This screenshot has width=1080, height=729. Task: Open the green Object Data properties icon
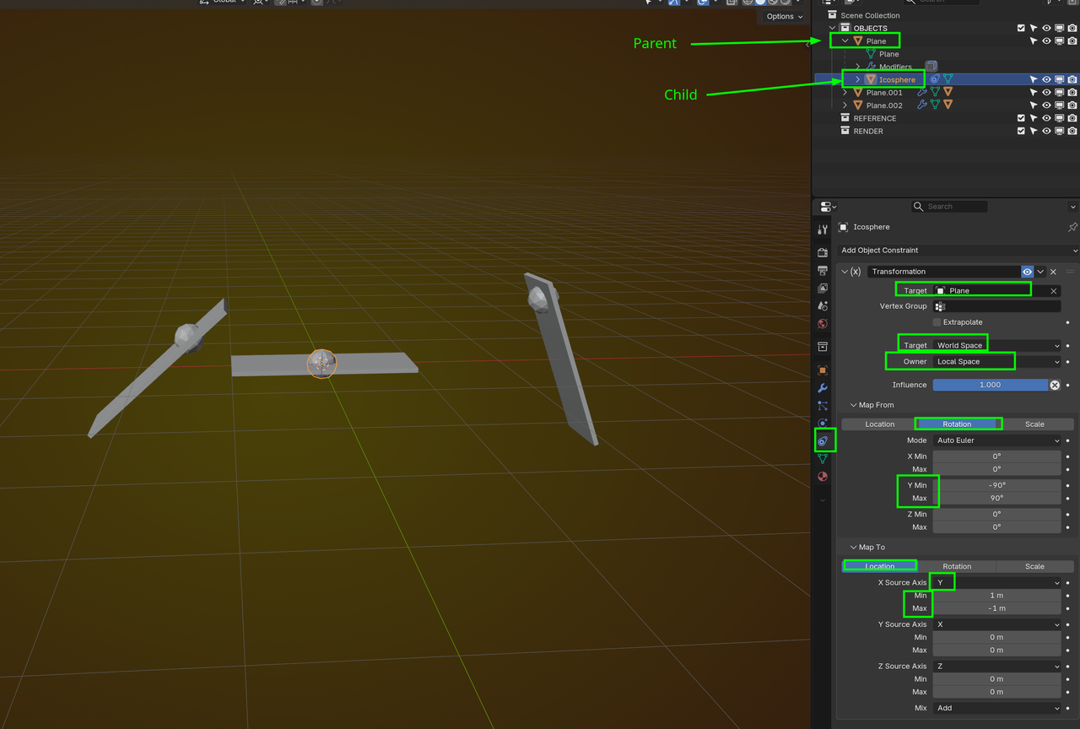click(823, 458)
